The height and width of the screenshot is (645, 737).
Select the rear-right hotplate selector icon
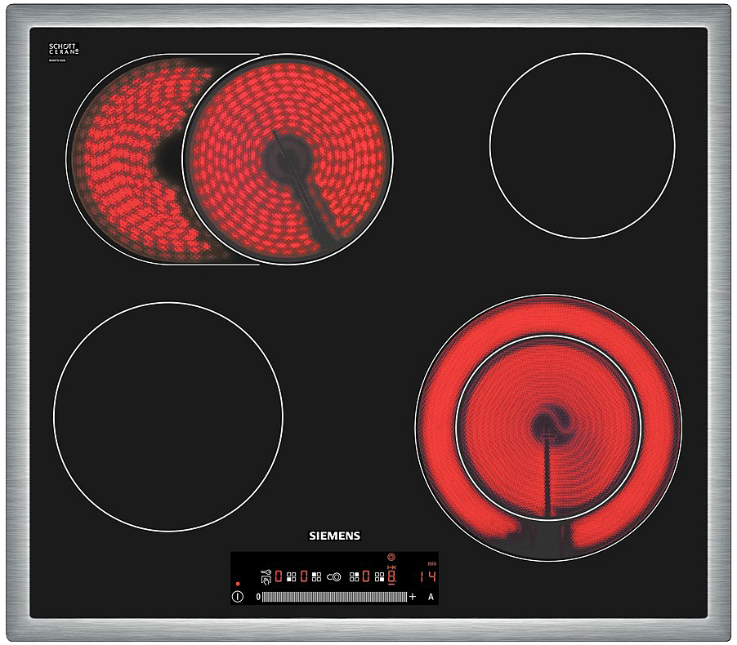(354, 576)
